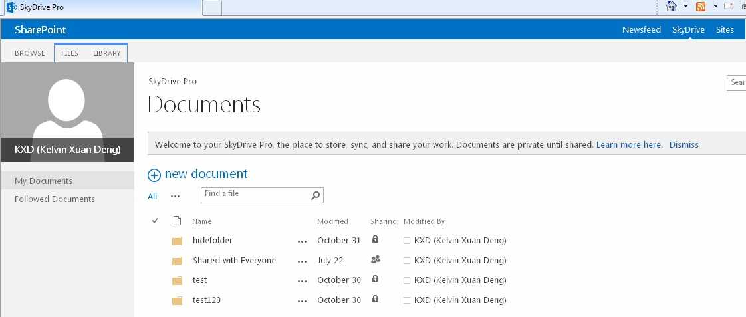Image resolution: width=746 pixels, height=317 pixels.
Task: Click the new document link text
Action: [x=206, y=174]
